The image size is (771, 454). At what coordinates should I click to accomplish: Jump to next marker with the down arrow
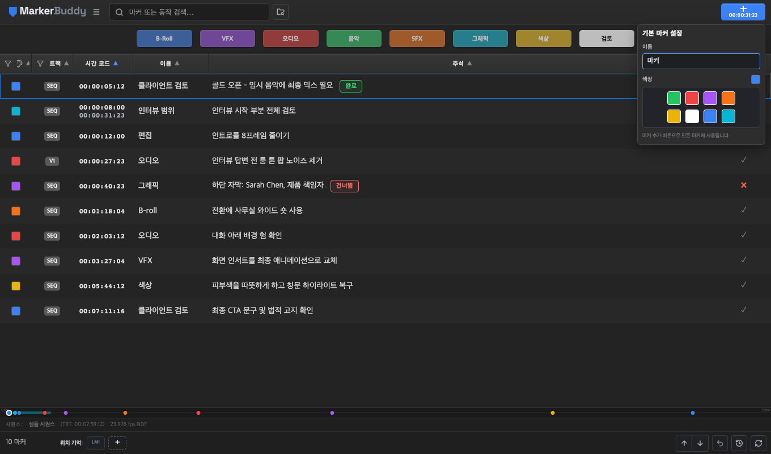700,443
